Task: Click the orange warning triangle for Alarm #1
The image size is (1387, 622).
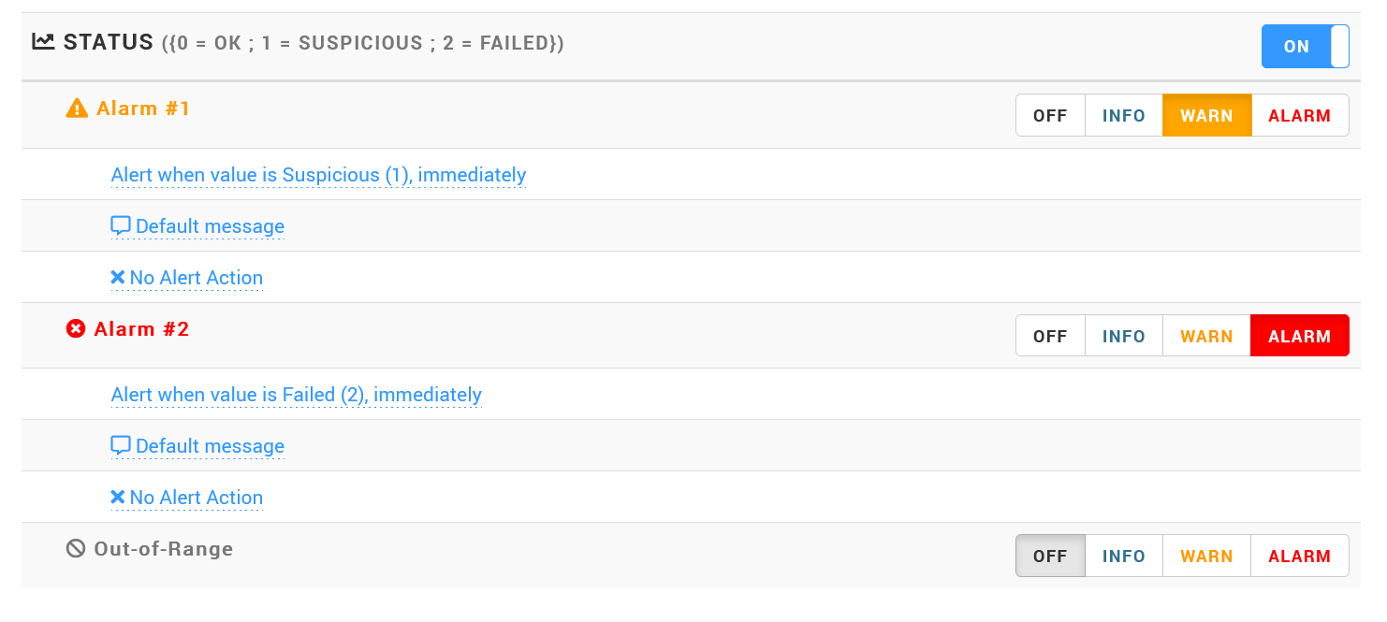Action: point(77,109)
